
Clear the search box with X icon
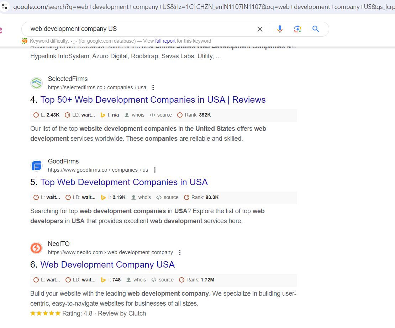(260, 29)
